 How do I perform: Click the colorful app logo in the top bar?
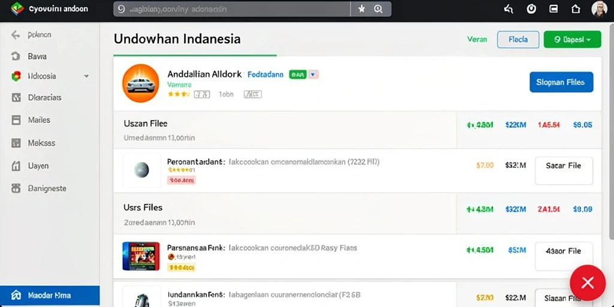coord(17,8)
